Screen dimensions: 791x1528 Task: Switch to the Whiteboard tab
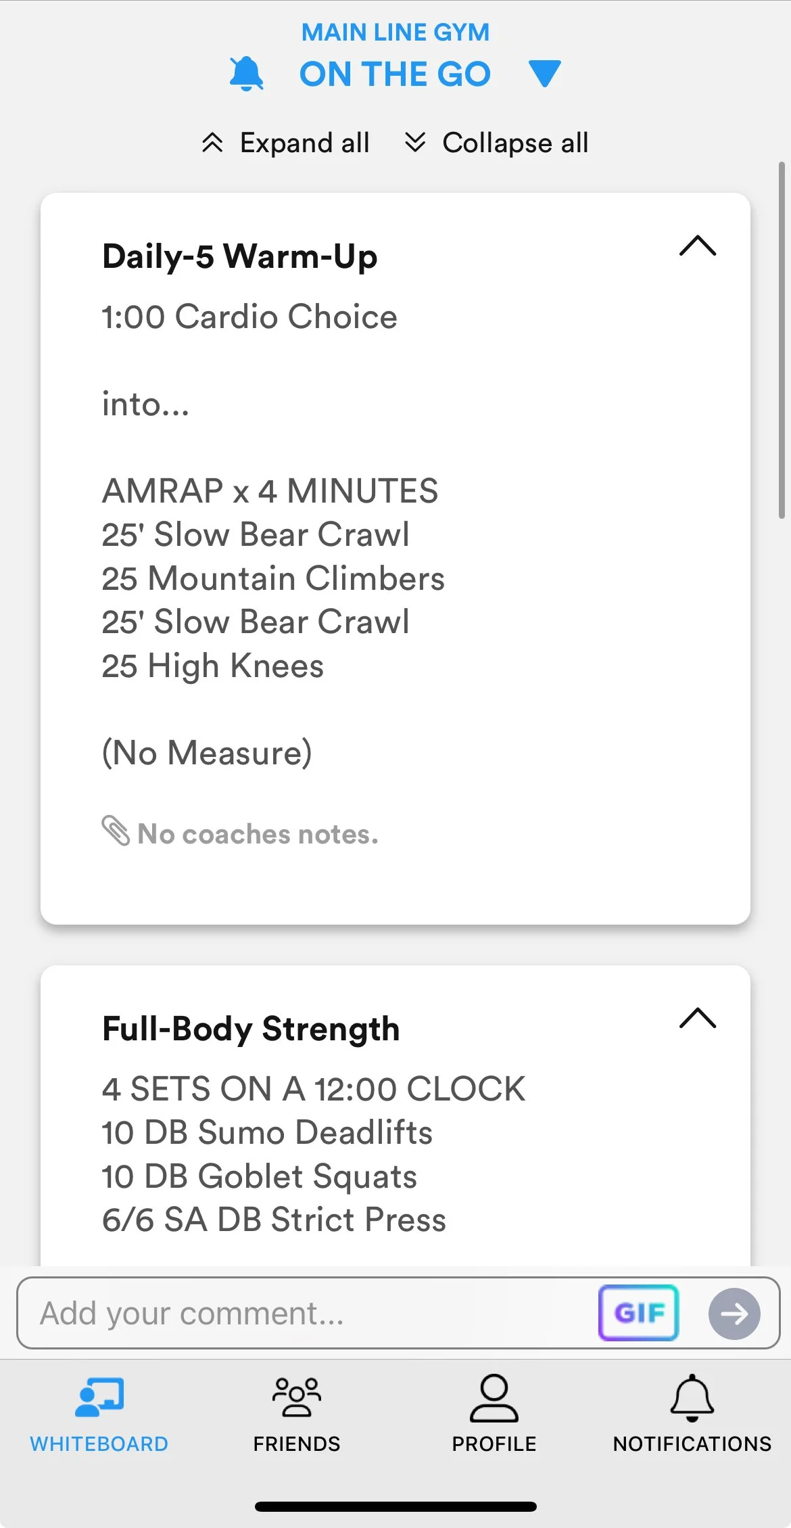coord(99,1414)
